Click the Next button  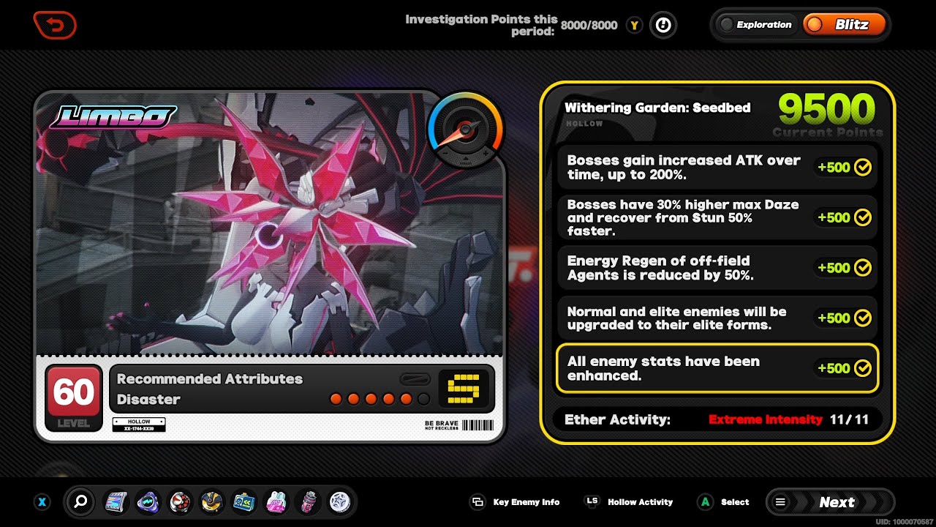pyautogui.click(x=830, y=502)
